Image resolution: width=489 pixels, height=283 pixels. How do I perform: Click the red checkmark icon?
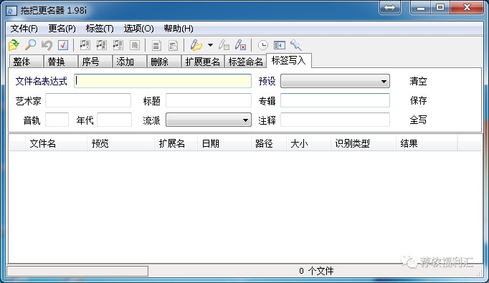click(63, 45)
